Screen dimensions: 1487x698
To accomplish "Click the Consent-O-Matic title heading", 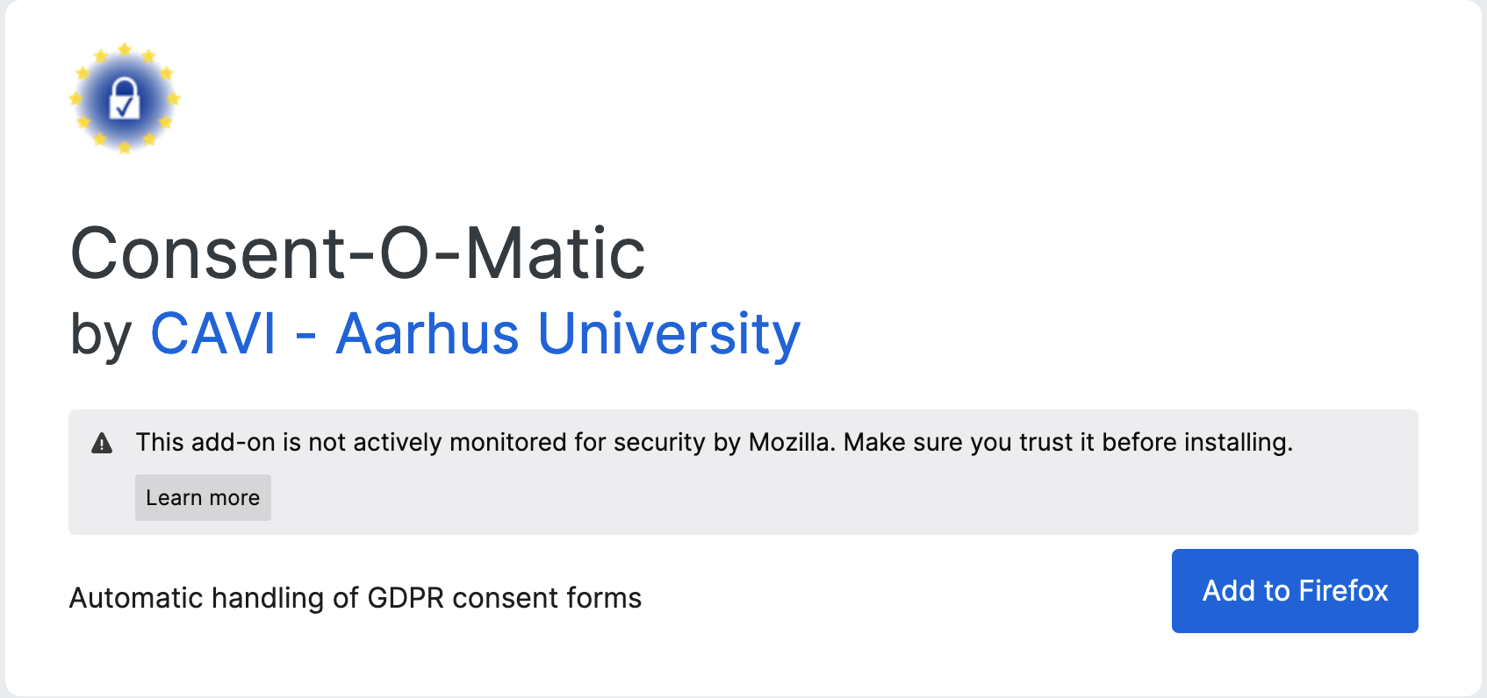I will (357, 253).
